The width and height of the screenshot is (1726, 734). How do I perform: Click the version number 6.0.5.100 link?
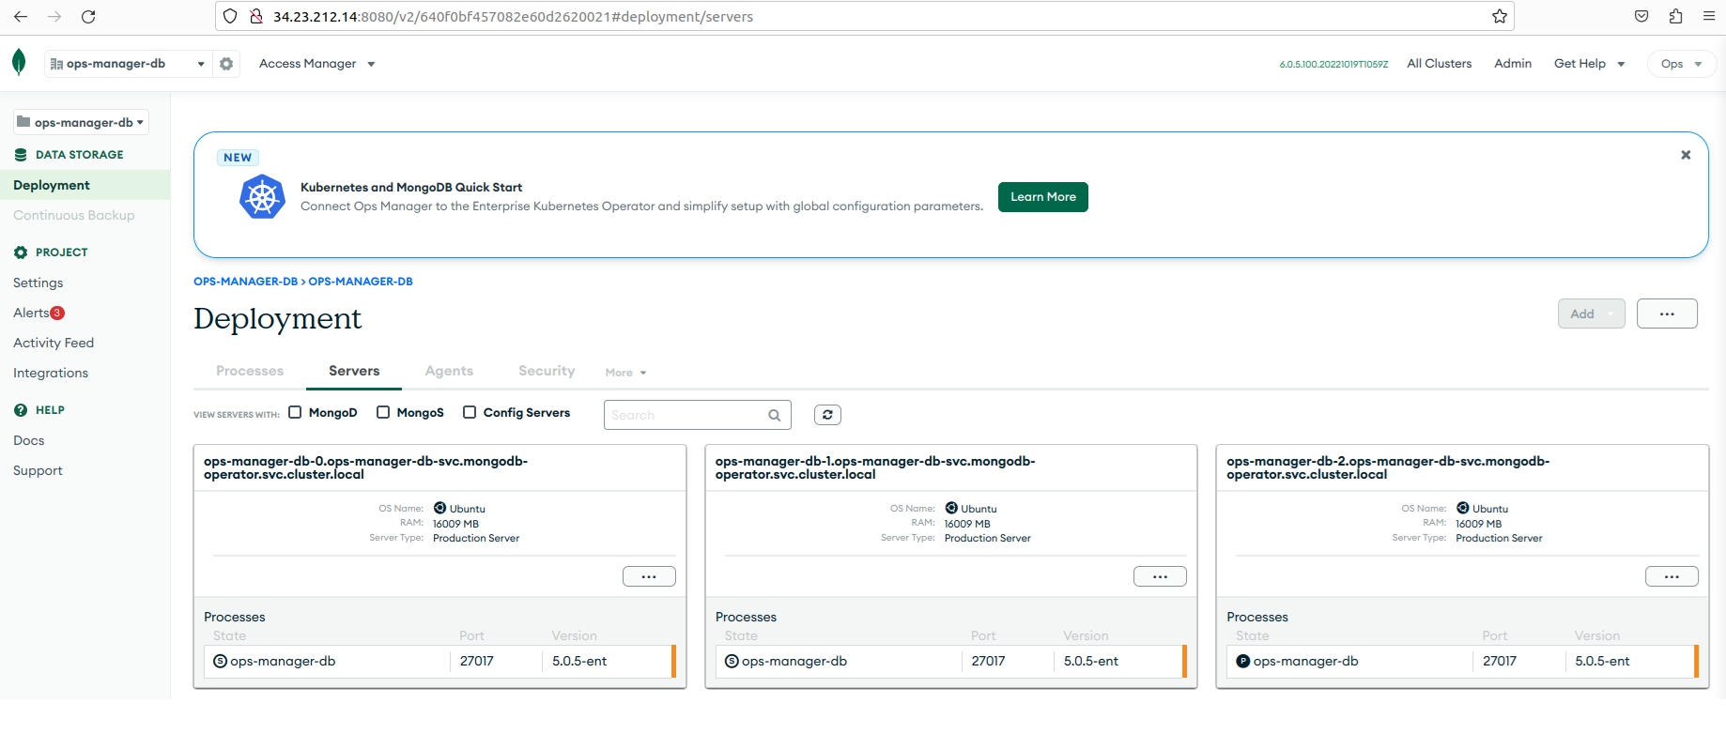tap(1333, 64)
